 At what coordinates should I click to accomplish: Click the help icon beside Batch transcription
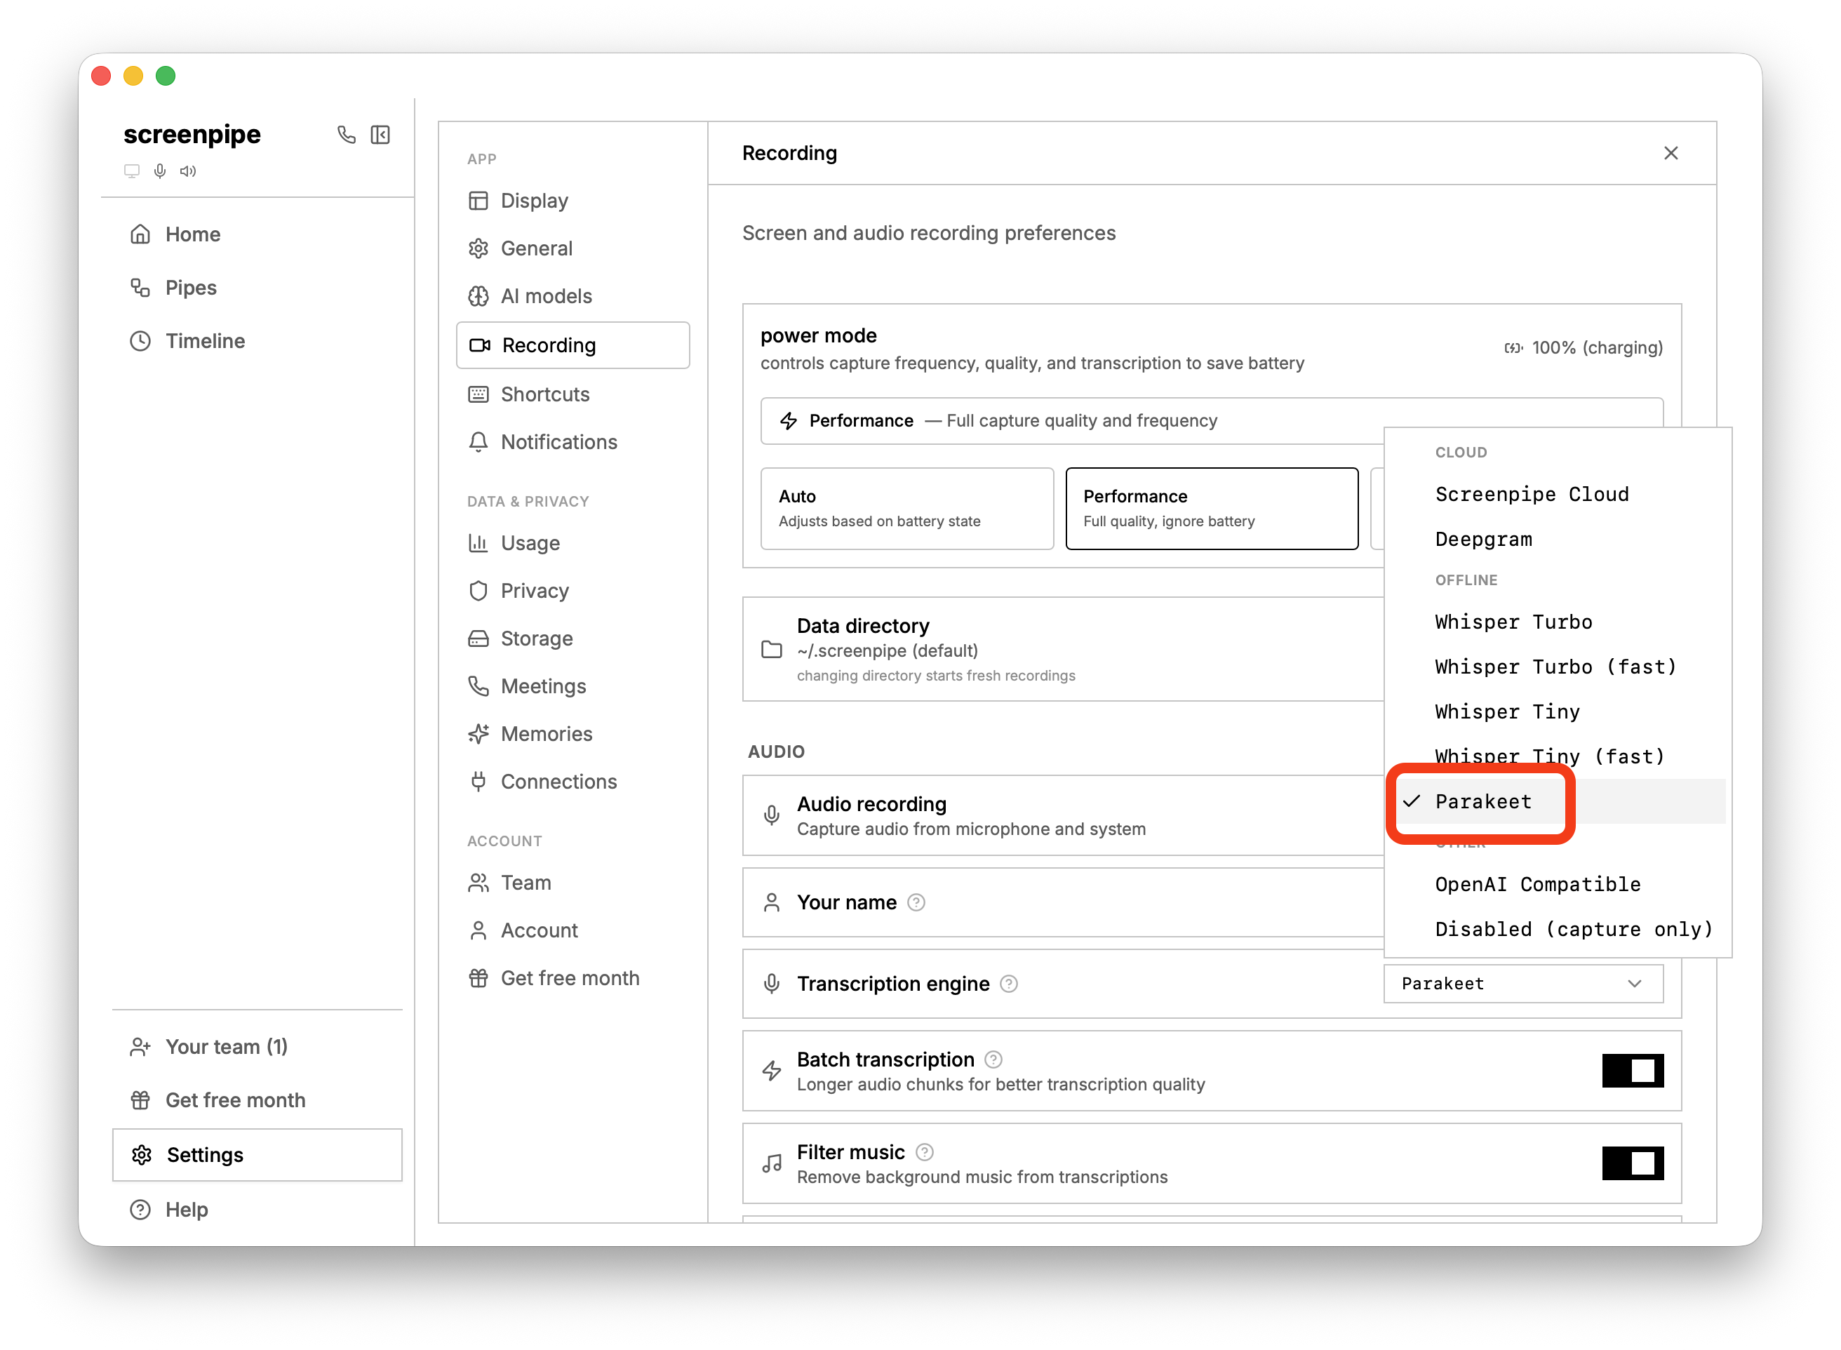click(x=993, y=1060)
